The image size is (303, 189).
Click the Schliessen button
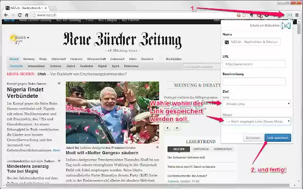point(253,137)
